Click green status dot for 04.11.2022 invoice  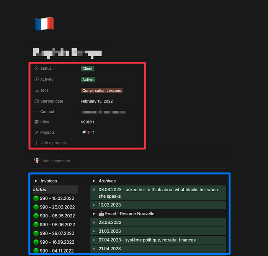(x=36, y=251)
